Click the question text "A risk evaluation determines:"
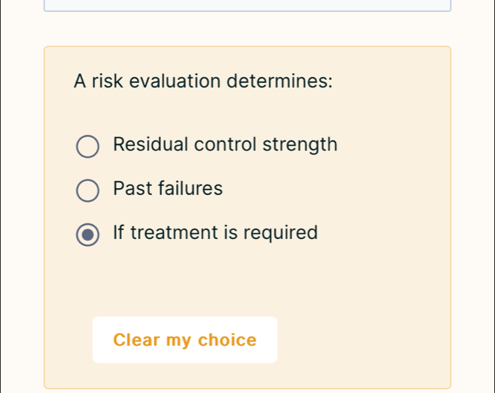The width and height of the screenshot is (495, 393). 203,81
